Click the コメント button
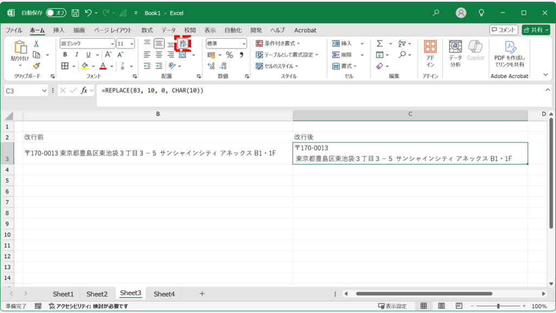The width and height of the screenshot is (556, 313). (x=503, y=30)
